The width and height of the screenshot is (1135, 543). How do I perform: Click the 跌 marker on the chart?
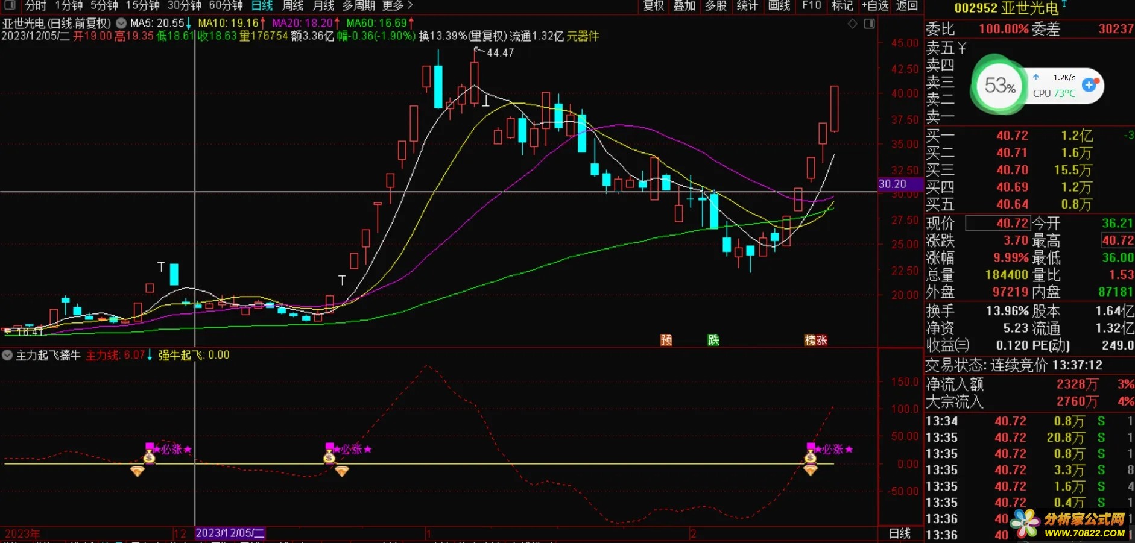point(713,340)
